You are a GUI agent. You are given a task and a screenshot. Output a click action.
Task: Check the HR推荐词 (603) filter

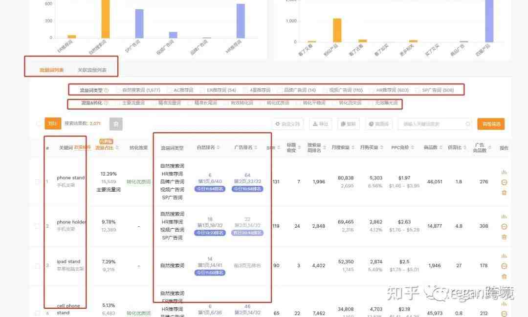coord(372,90)
